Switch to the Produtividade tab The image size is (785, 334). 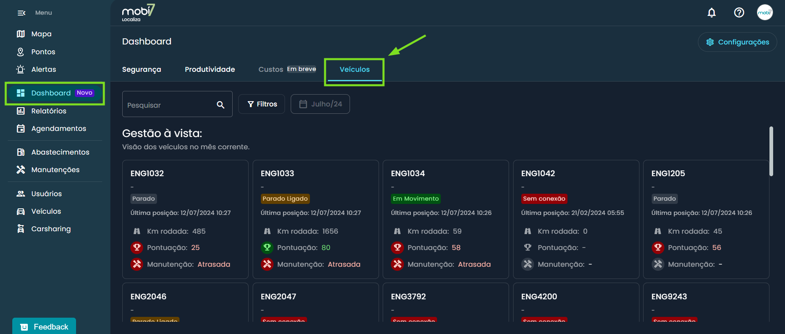210,69
